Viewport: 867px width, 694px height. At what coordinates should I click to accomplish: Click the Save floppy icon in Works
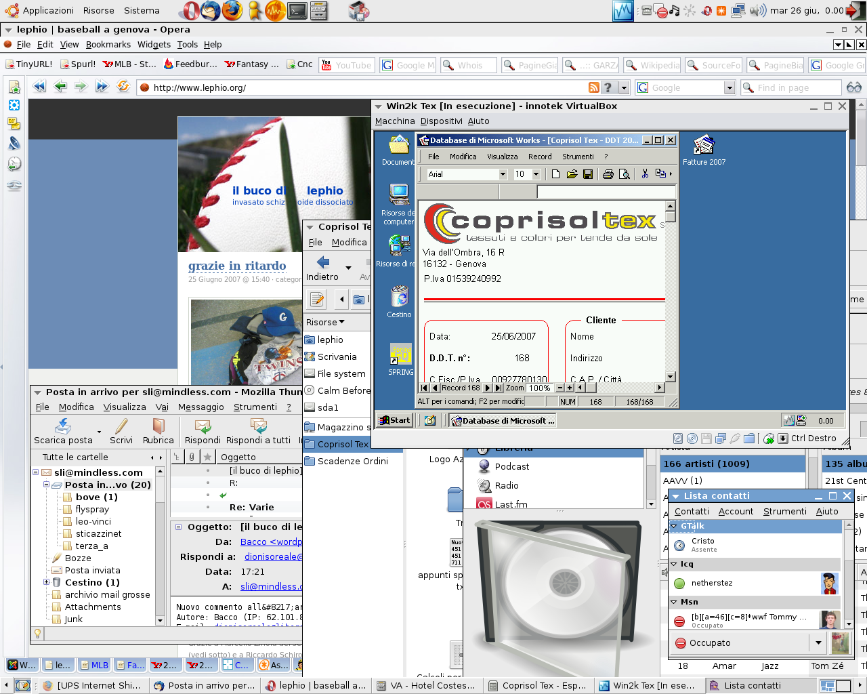tap(588, 174)
